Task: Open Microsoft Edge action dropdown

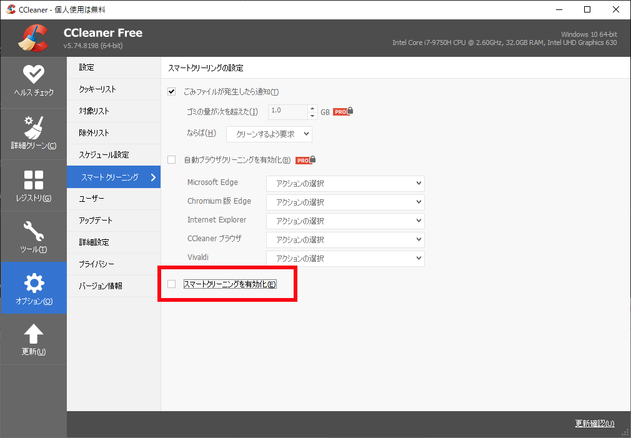Action: 345,183
